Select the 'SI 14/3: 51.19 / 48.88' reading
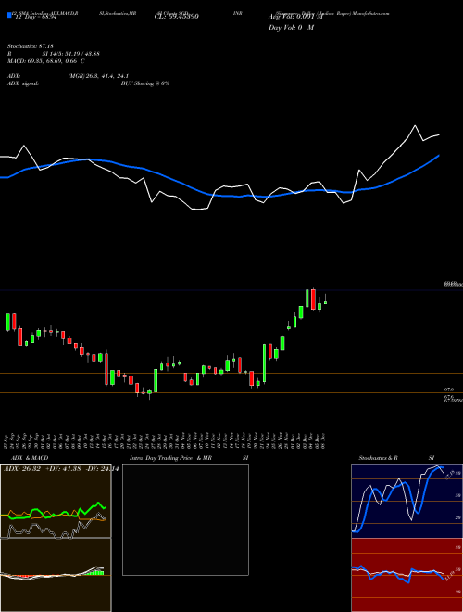This screenshot has height=612, width=463. click(71, 54)
